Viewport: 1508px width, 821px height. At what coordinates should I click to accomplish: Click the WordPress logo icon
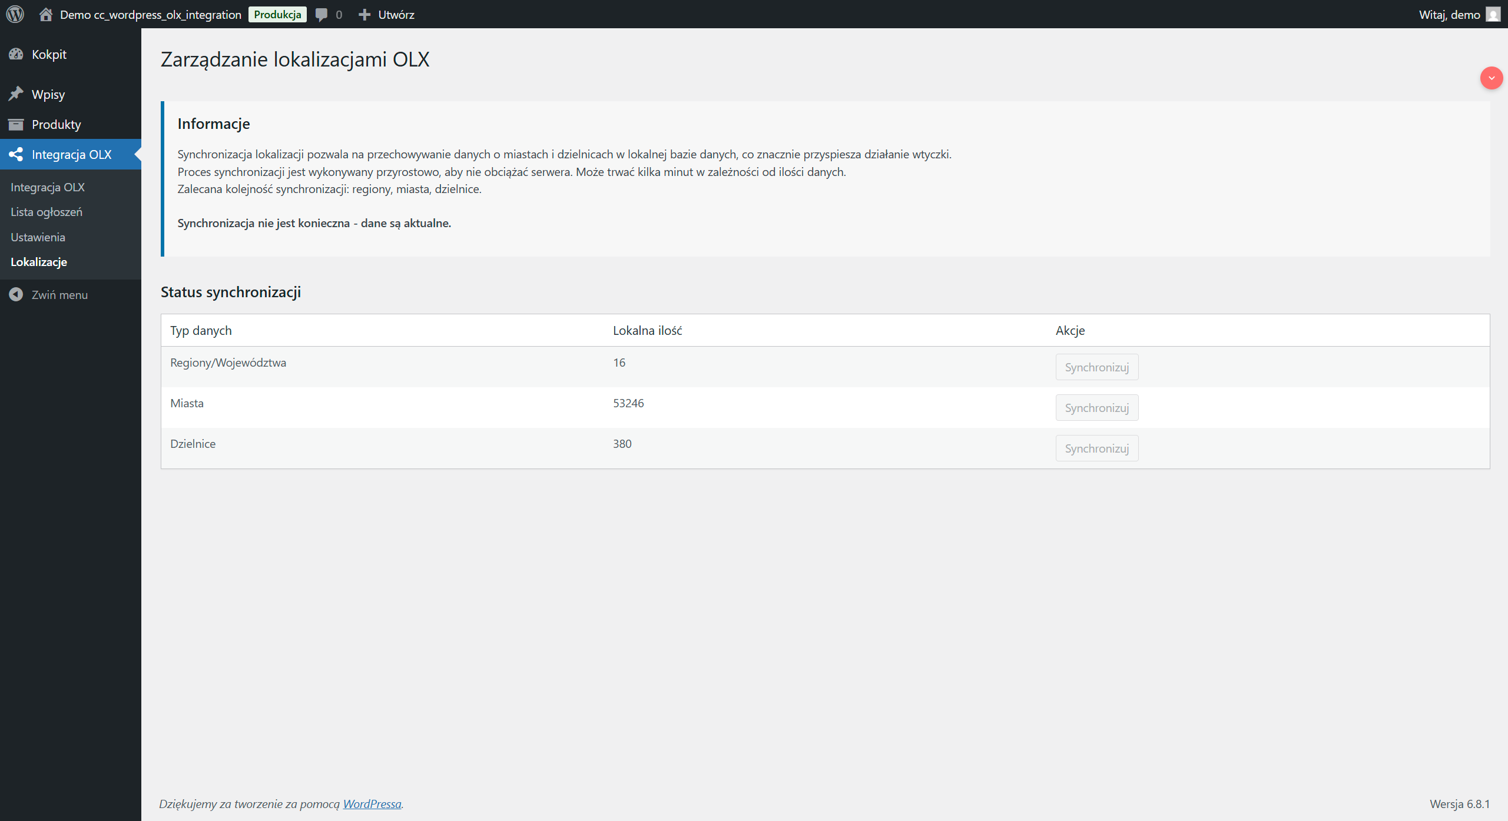coord(15,14)
